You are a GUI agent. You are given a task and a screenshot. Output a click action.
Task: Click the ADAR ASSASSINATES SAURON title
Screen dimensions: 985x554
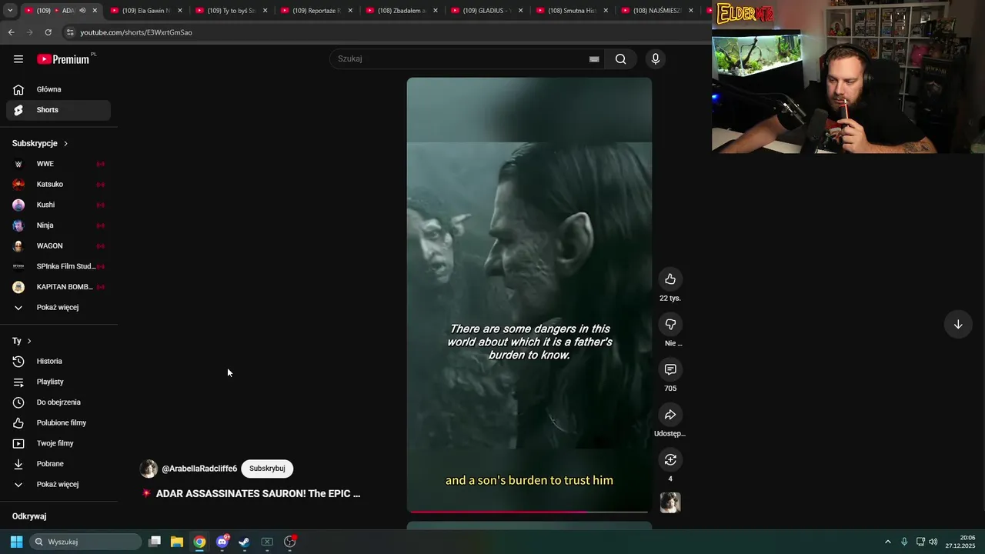(x=258, y=494)
